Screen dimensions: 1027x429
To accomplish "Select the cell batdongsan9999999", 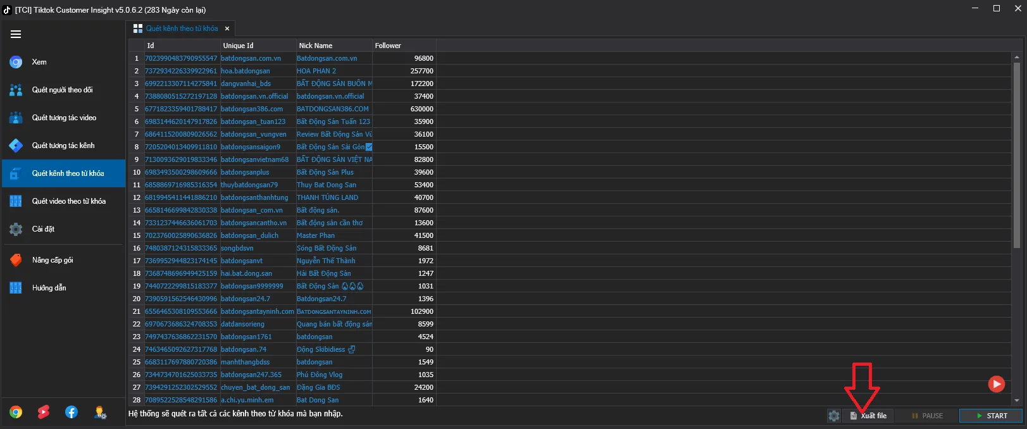I will 258,286.
